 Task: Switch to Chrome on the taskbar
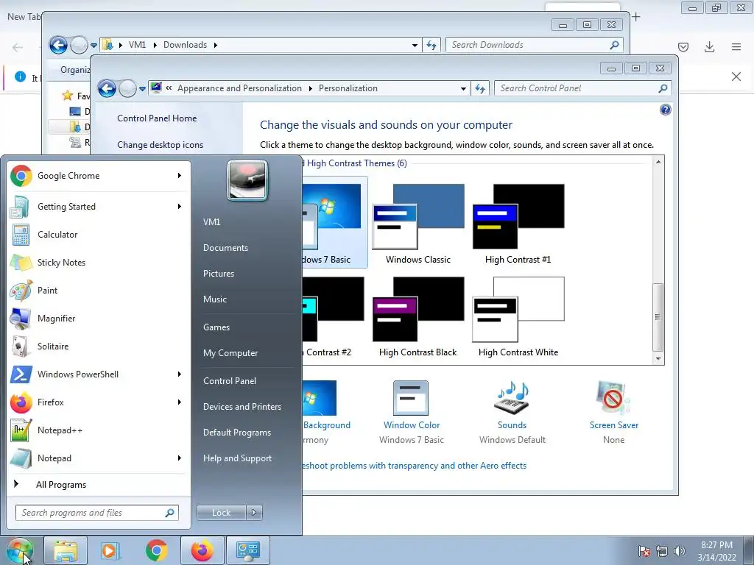click(x=156, y=550)
